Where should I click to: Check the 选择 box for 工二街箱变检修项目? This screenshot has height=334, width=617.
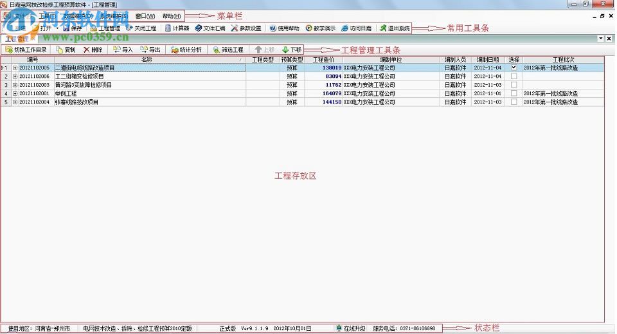click(x=514, y=76)
